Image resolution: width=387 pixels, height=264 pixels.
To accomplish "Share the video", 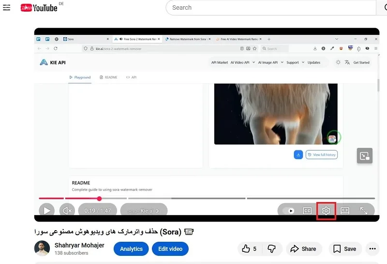I will [304, 249].
